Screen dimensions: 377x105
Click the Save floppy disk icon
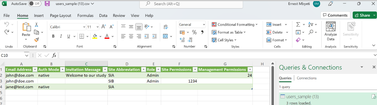(47, 4)
